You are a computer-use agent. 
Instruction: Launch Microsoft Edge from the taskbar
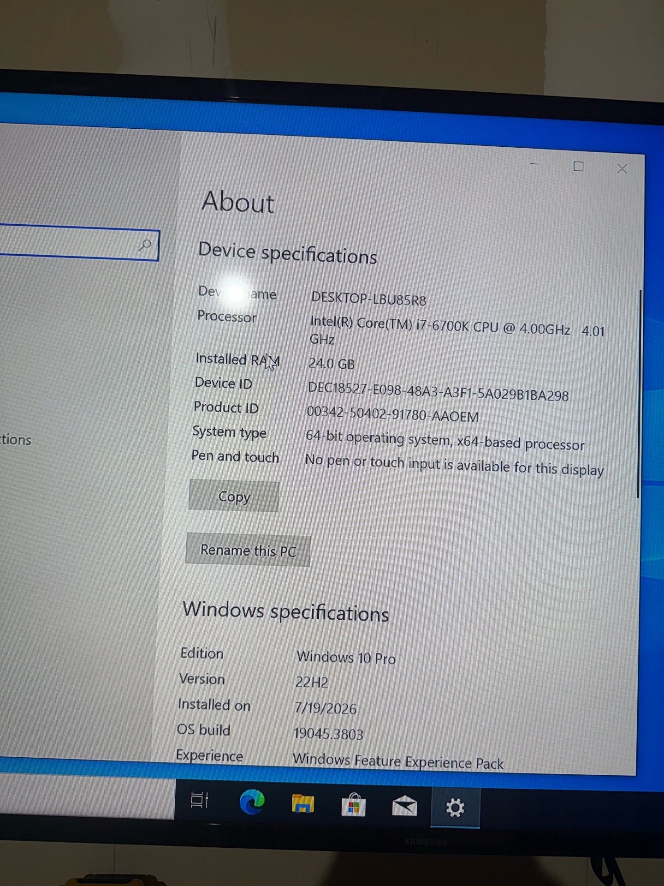pos(252,802)
